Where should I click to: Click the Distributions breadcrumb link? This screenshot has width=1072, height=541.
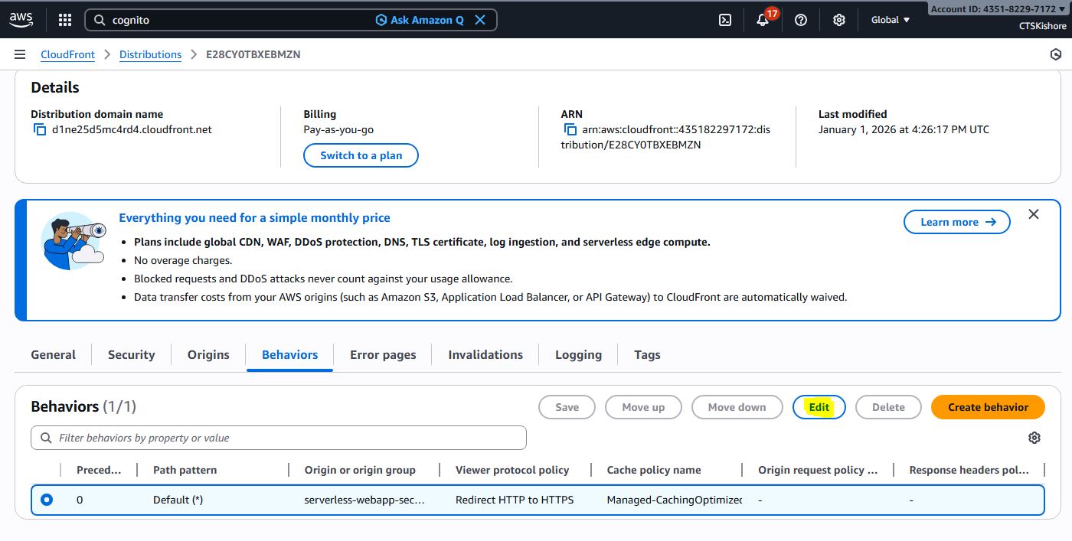click(x=150, y=54)
